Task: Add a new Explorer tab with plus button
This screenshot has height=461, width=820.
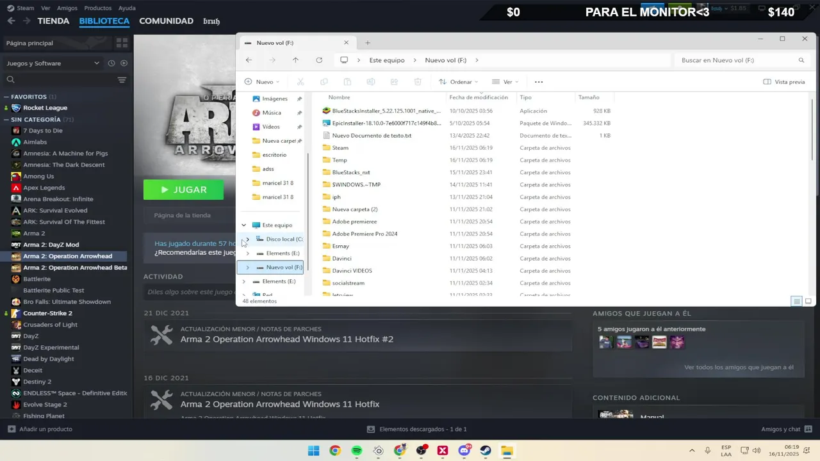Action: click(x=368, y=43)
